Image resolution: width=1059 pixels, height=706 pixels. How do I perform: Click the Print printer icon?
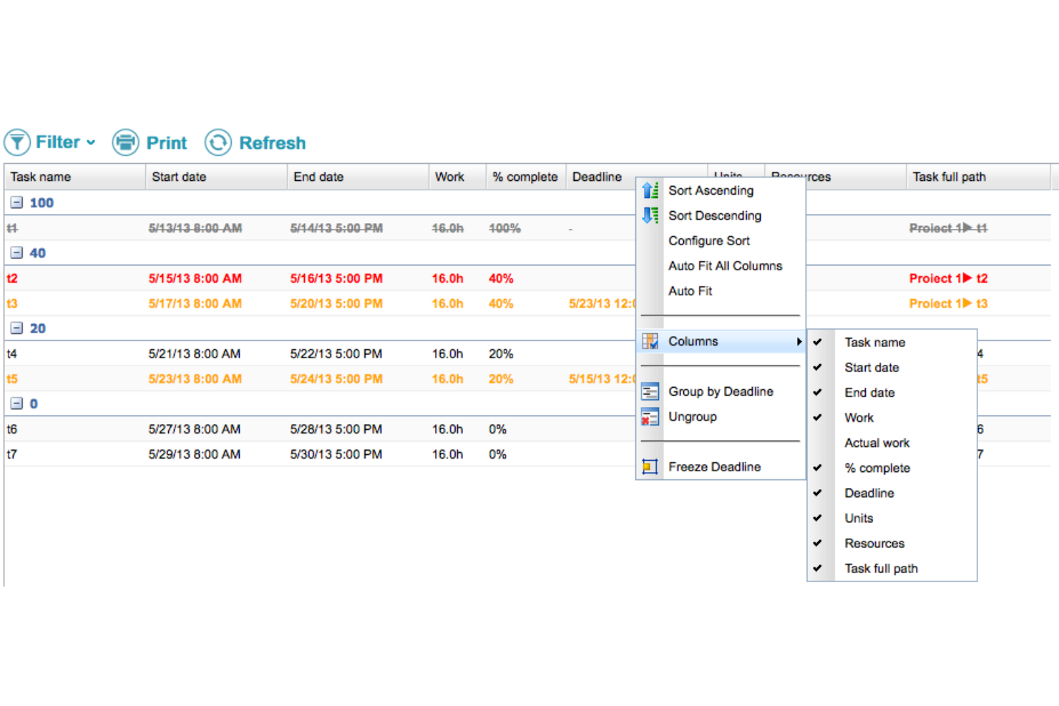[x=125, y=142]
